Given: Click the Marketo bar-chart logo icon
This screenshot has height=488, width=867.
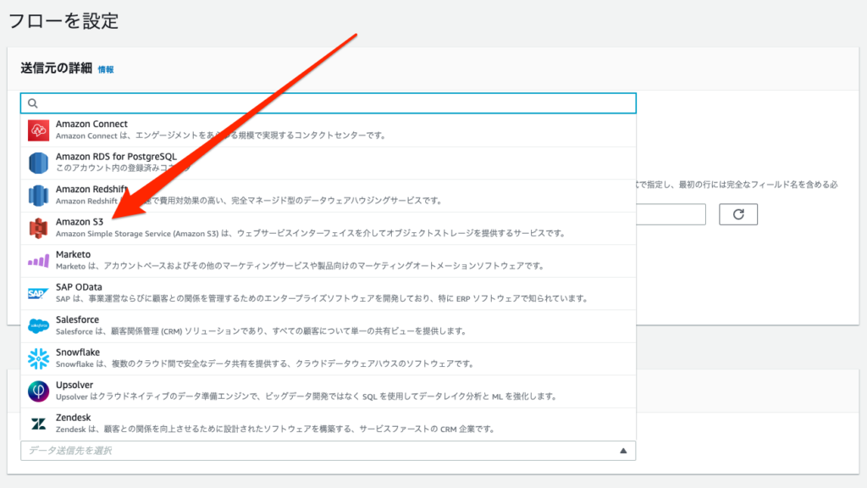Looking at the screenshot, I should [x=36, y=258].
